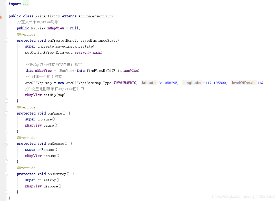Screen dimensions: 277x201
Task: Click orange change marker in gutter
Action: pyautogui.click(x=1, y=17)
